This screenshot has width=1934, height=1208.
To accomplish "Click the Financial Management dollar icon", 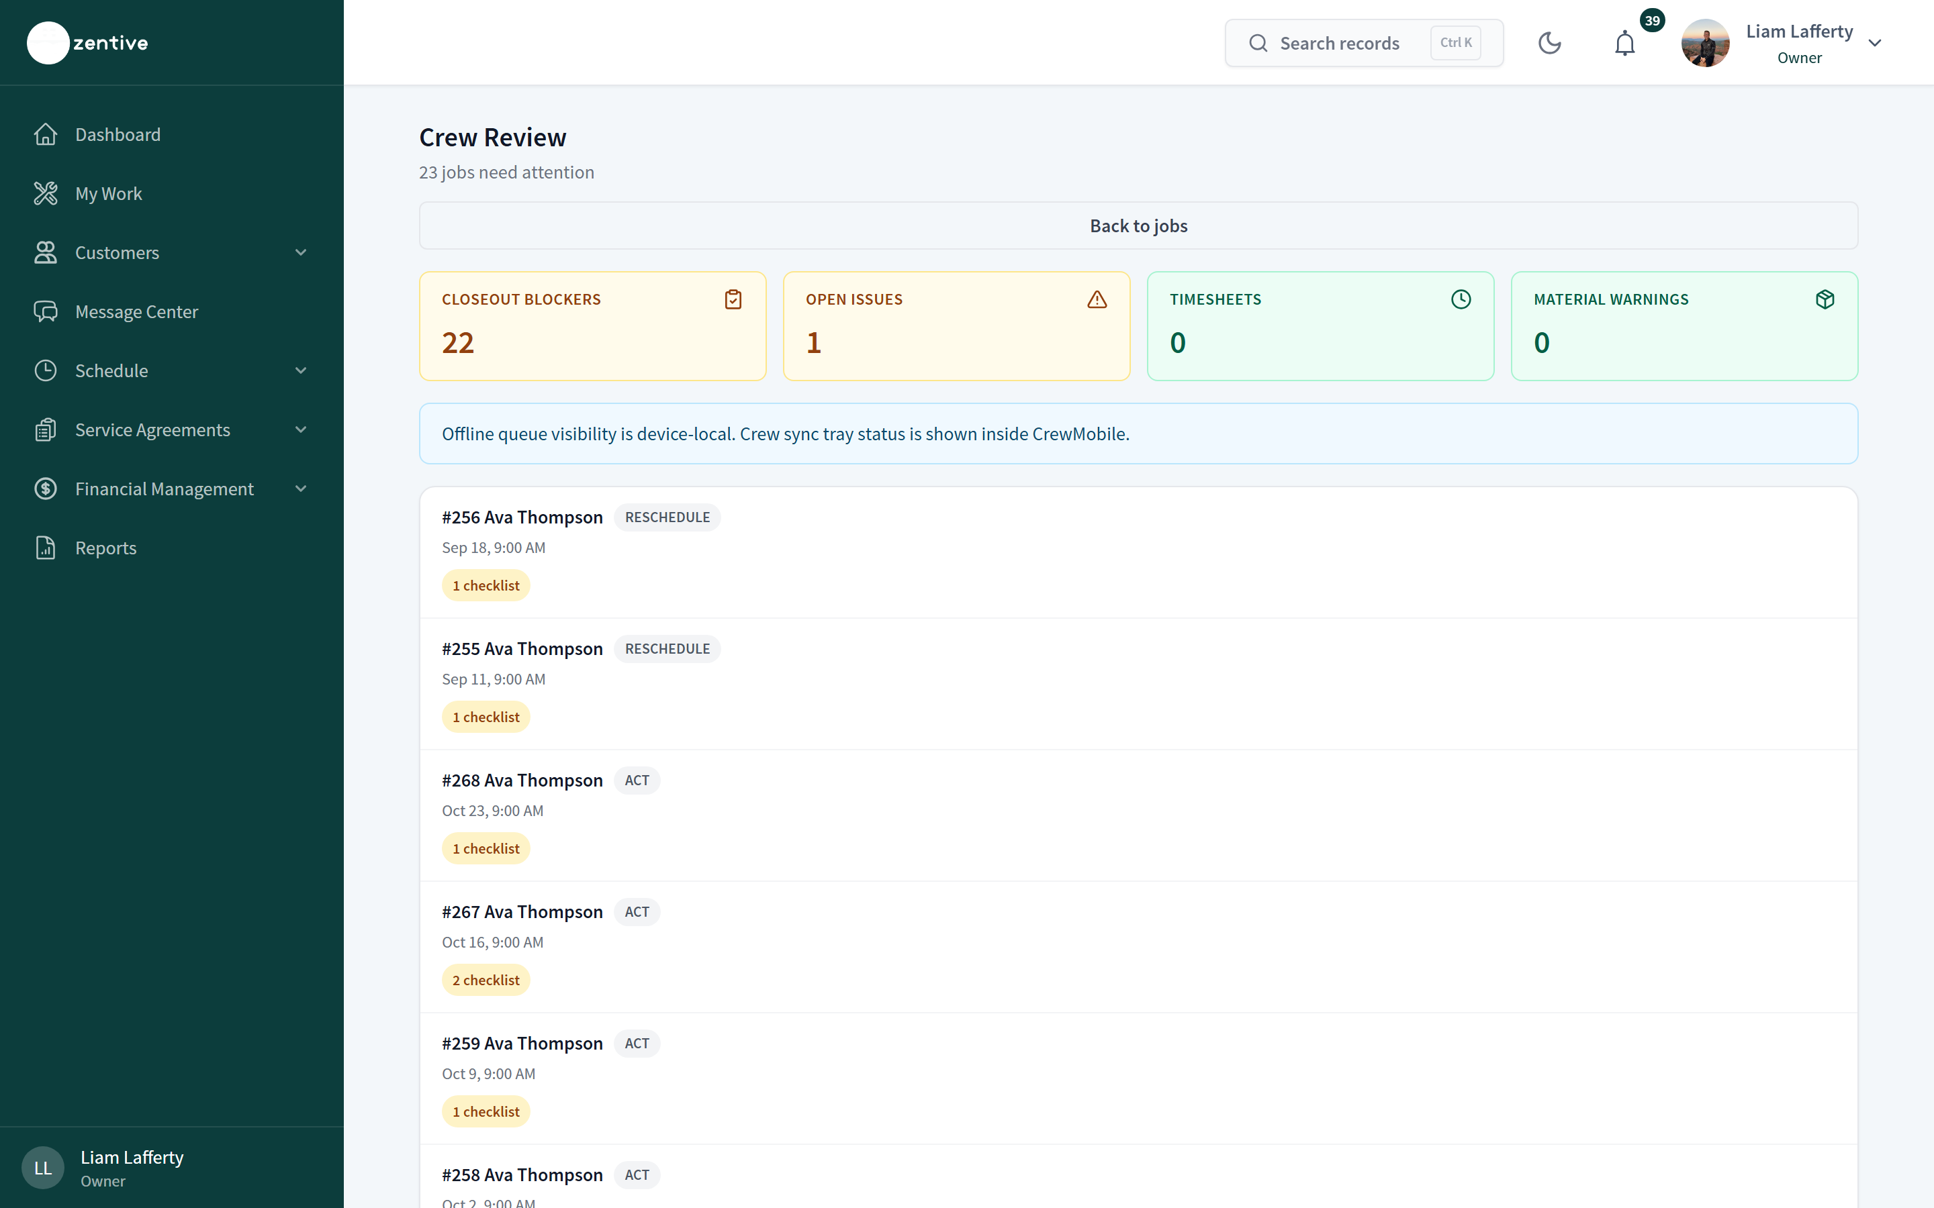I will click(46, 489).
